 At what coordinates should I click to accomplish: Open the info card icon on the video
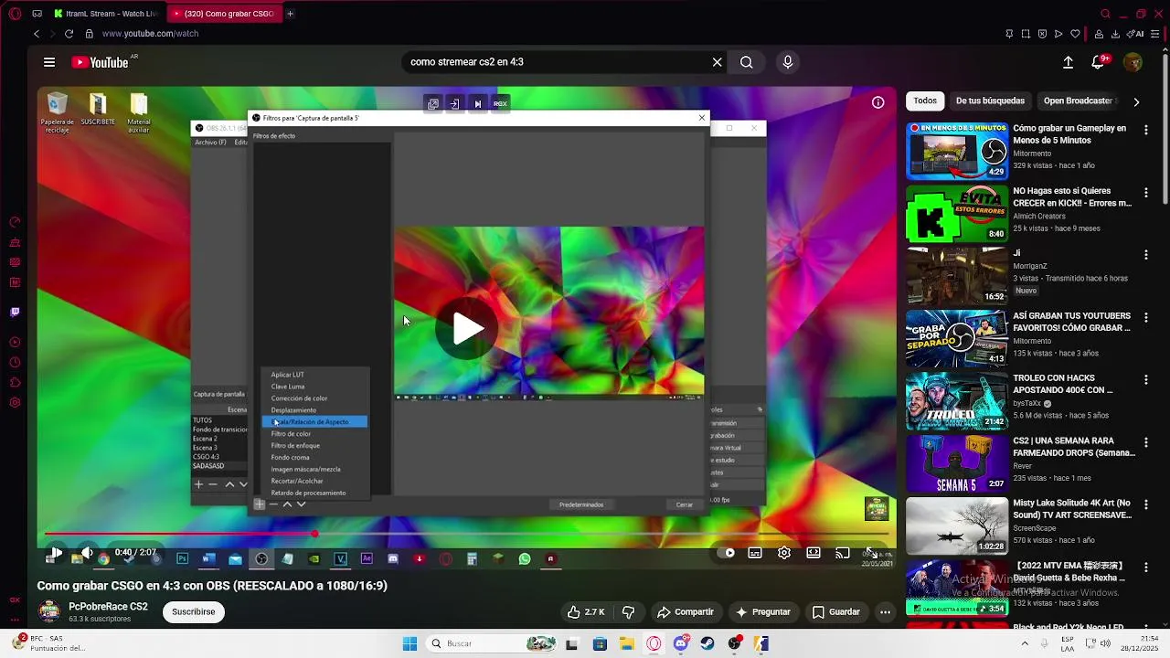coord(877,102)
